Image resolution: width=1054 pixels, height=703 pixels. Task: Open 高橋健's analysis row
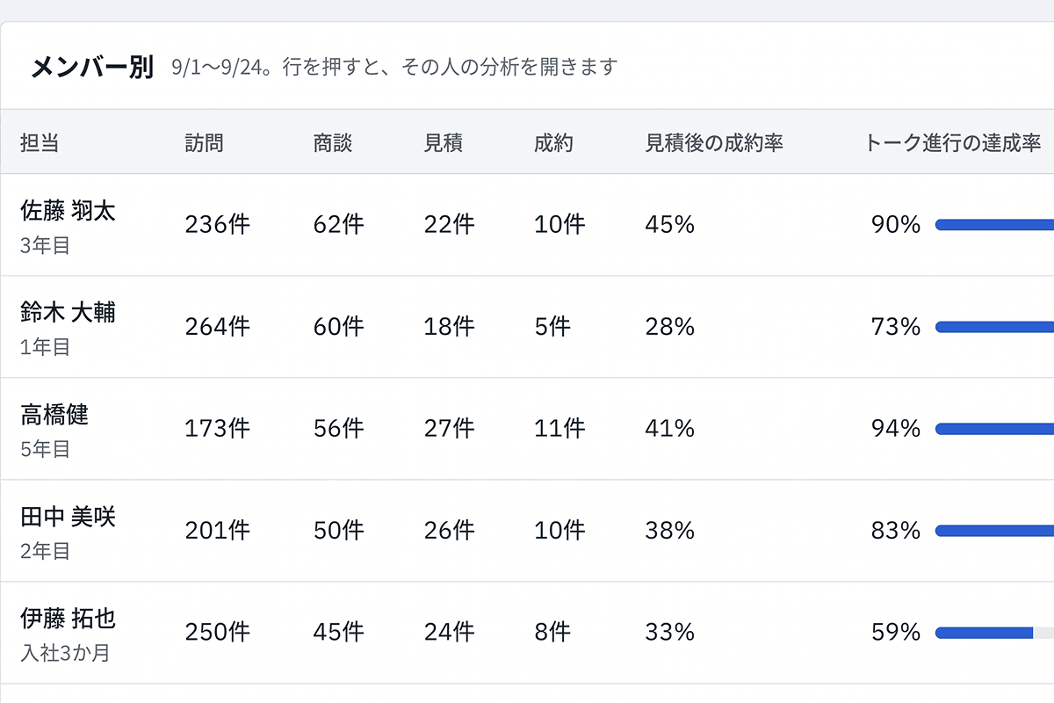point(527,429)
